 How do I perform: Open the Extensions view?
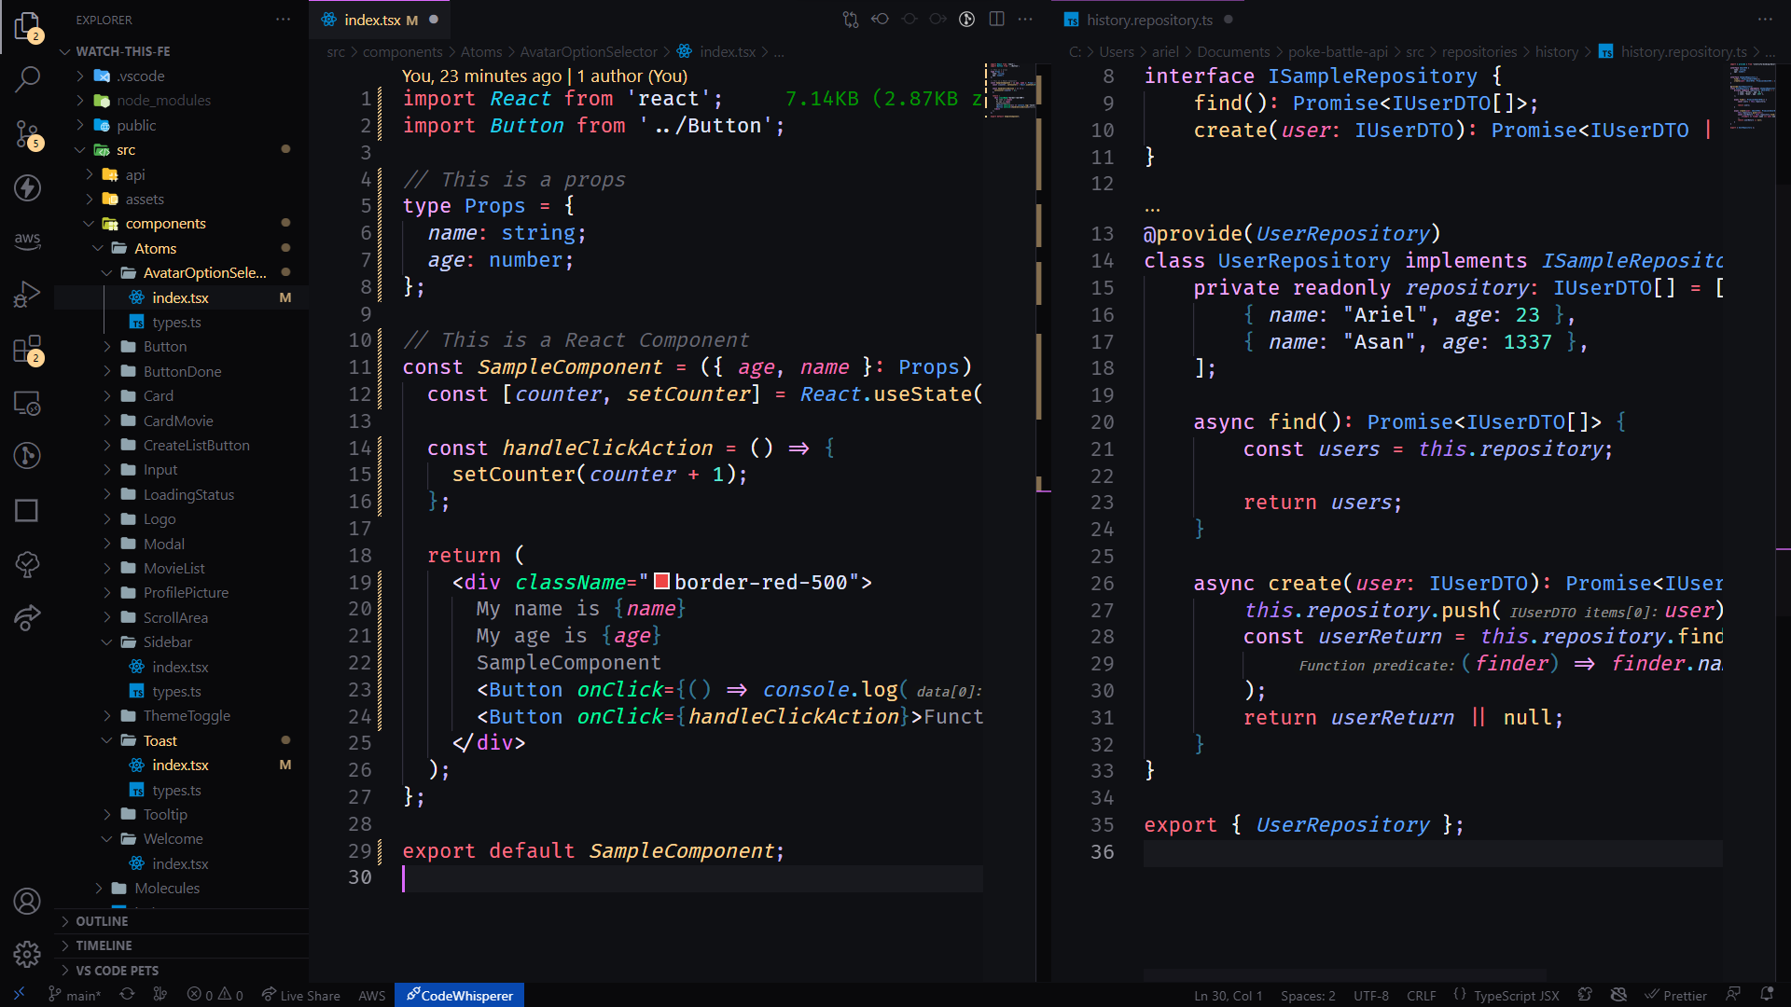[x=27, y=349]
